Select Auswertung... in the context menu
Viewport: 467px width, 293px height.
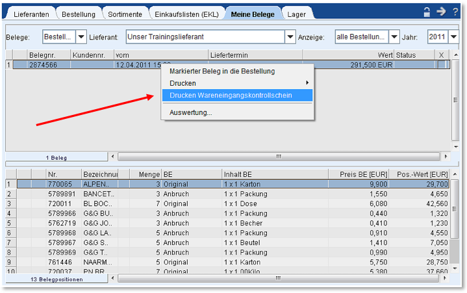click(x=190, y=112)
